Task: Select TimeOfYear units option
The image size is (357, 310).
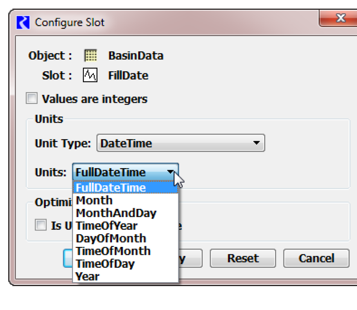Action: click(x=106, y=226)
